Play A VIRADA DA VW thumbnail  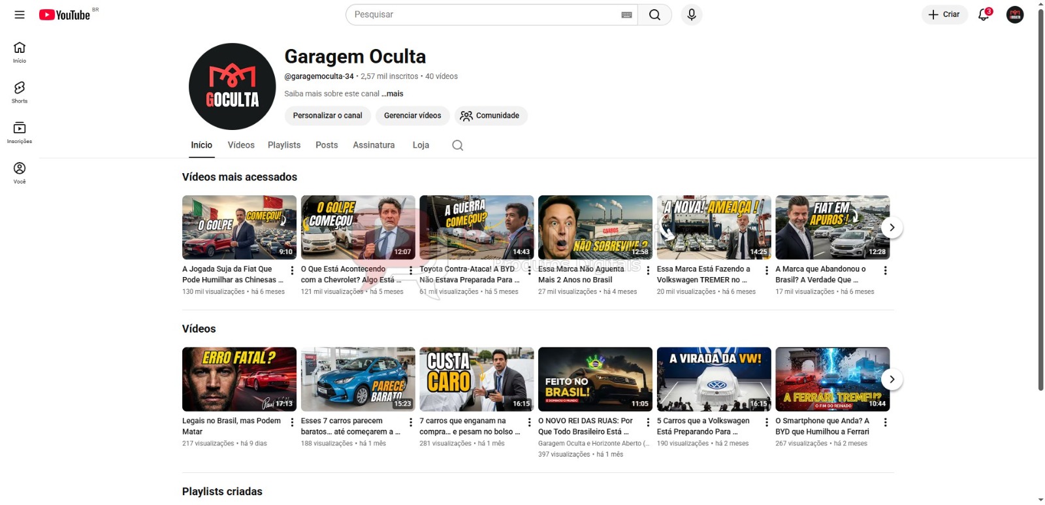click(x=714, y=379)
